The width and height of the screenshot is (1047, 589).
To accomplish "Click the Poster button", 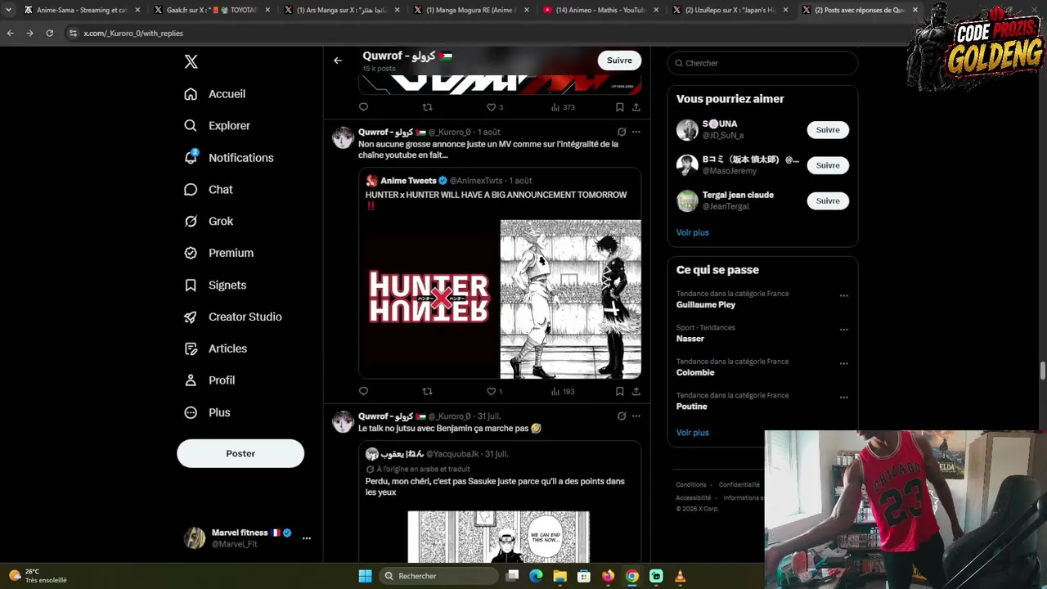I will coord(240,454).
